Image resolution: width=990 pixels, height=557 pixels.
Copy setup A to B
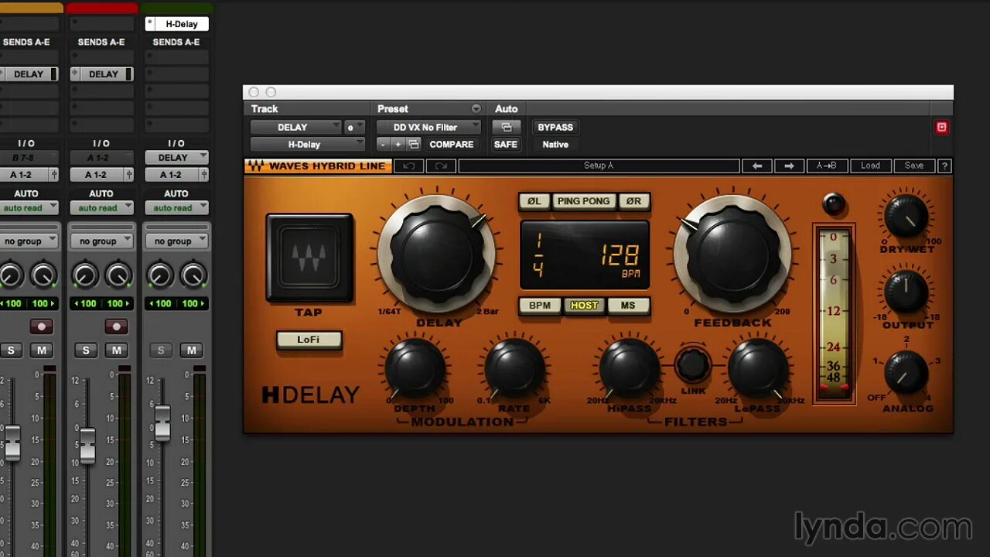tap(827, 166)
